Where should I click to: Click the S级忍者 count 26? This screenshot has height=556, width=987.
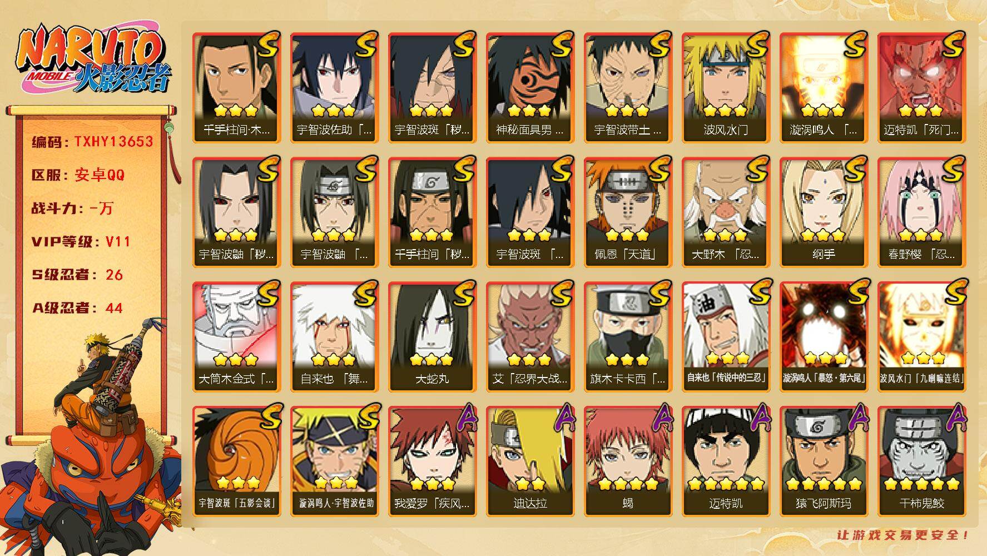[114, 275]
